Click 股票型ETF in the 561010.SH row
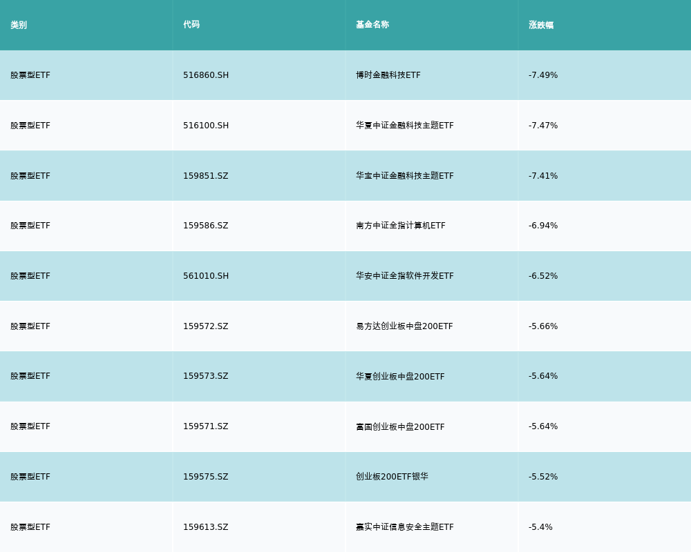 30,276
